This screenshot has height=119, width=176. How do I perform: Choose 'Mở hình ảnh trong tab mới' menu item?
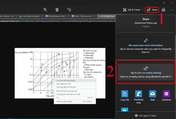[x=75, y=91]
